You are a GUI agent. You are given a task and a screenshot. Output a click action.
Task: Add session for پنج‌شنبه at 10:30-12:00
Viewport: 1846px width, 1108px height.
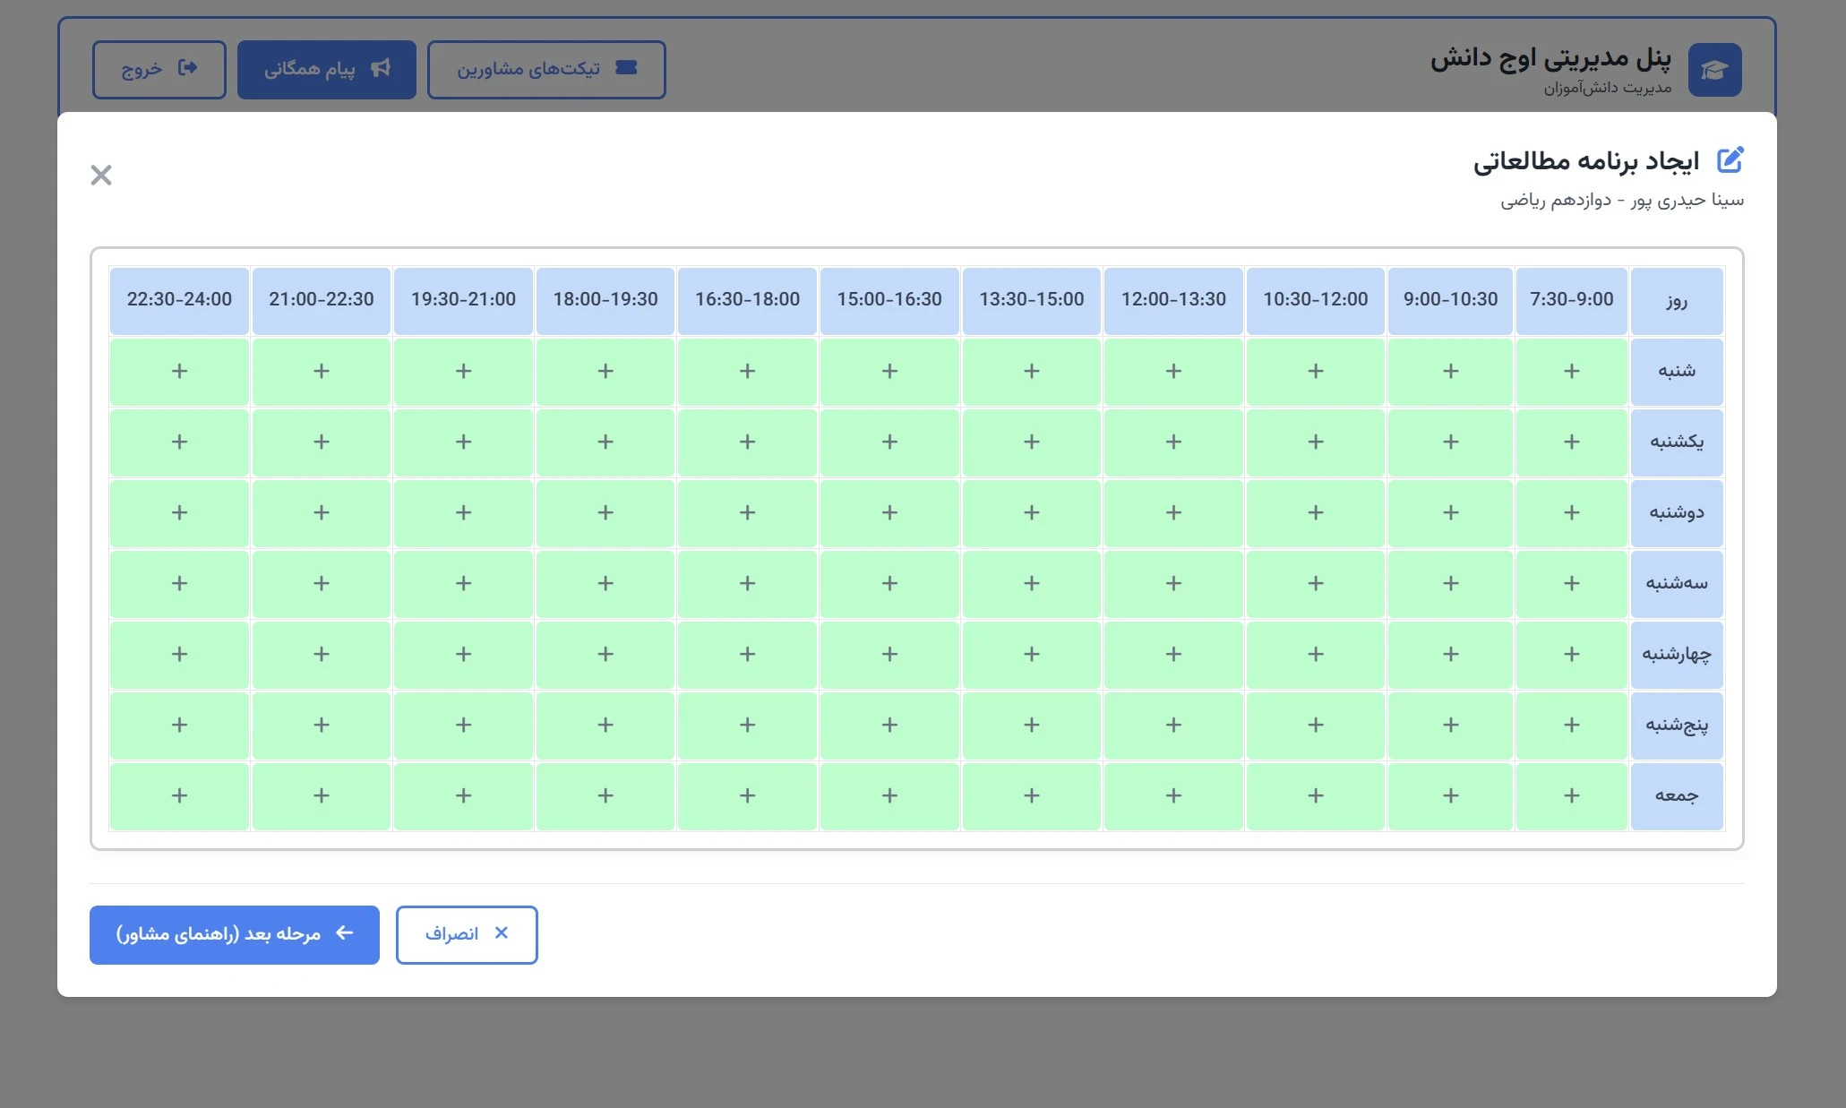coord(1316,725)
